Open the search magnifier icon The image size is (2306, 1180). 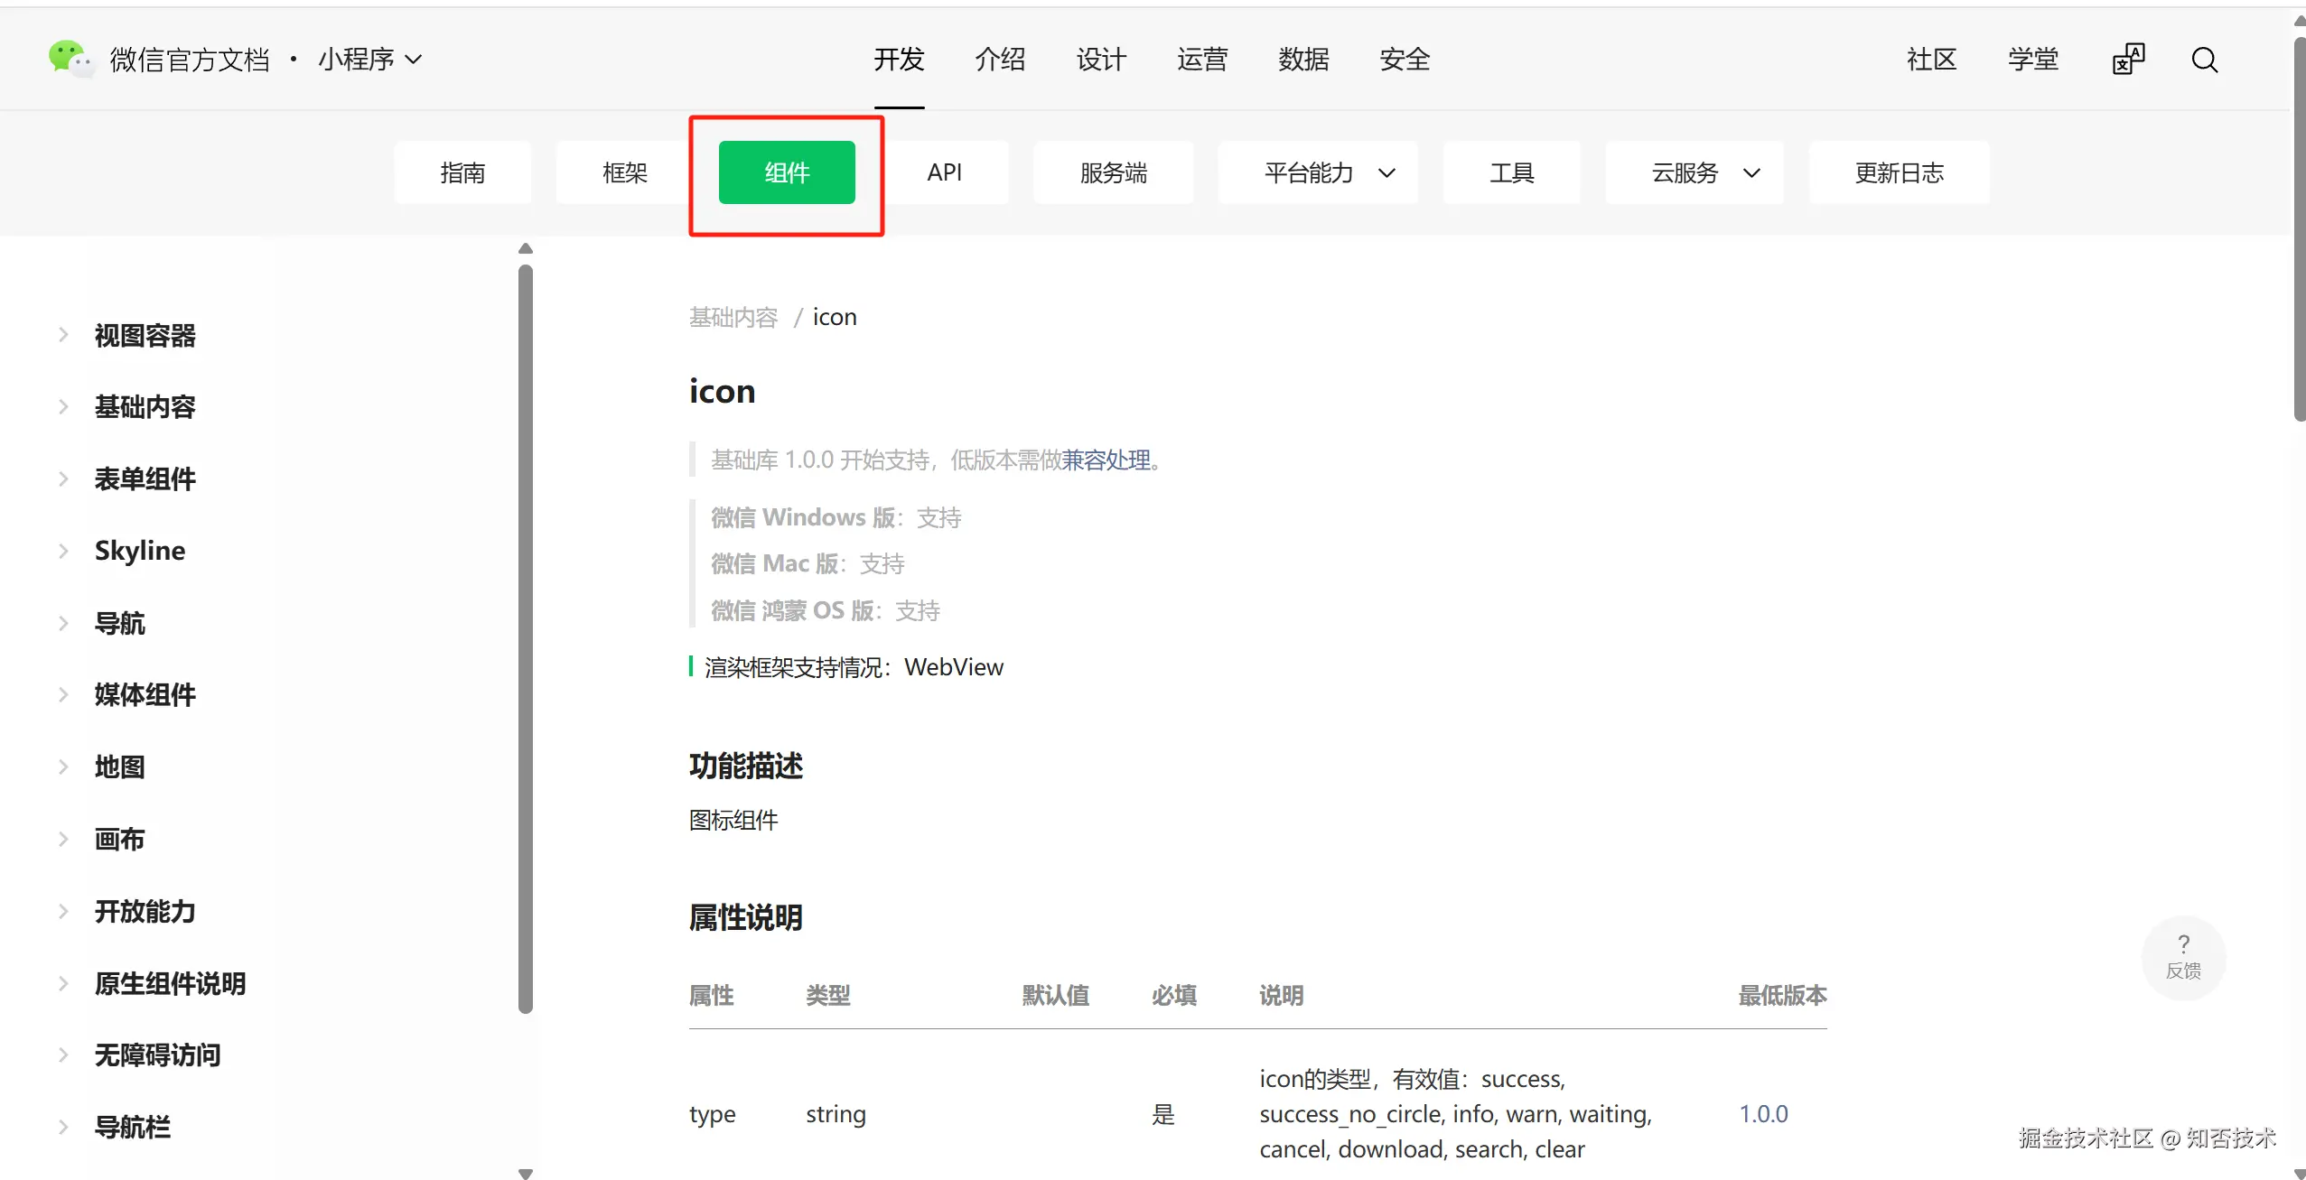(x=2204, y=60)
